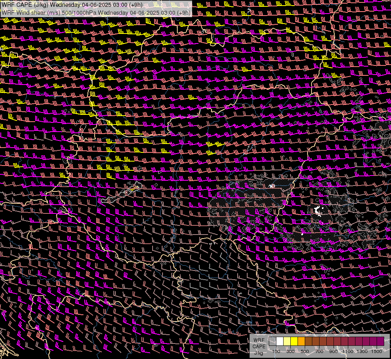Click the legend value 1300
This screenshot has height=359, width=391.
coord(362,351)
